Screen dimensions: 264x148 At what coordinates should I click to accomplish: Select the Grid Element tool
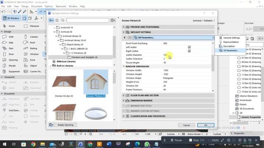coord(11,111)
